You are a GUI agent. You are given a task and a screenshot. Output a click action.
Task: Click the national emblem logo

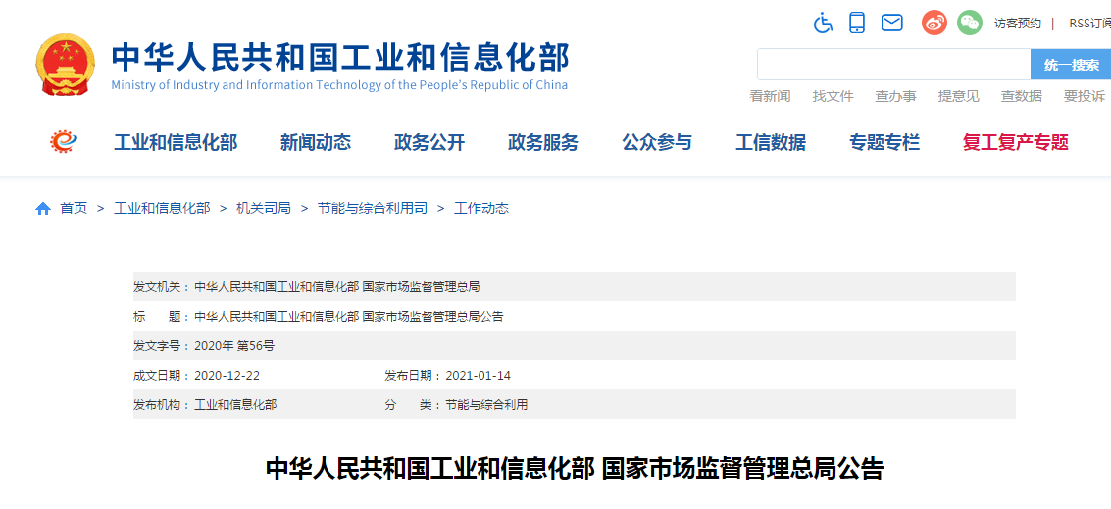66,64
